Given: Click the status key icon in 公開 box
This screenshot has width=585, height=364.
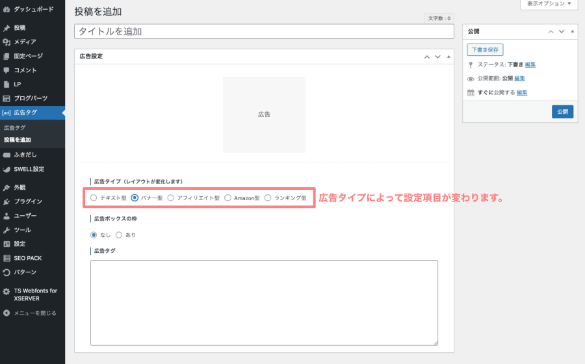Looking at the screenshot, I should 471,65.
